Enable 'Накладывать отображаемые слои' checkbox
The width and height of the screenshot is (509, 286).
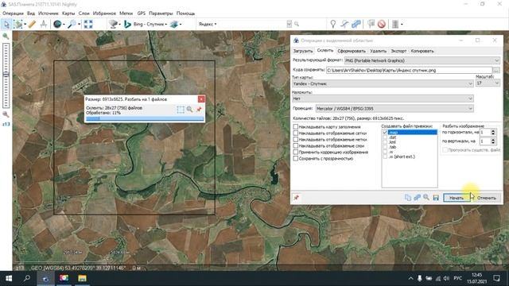click(x=295, y=146)
